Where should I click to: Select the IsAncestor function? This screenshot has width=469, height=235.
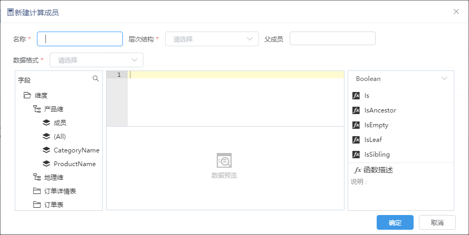click(x=380, y=110)
